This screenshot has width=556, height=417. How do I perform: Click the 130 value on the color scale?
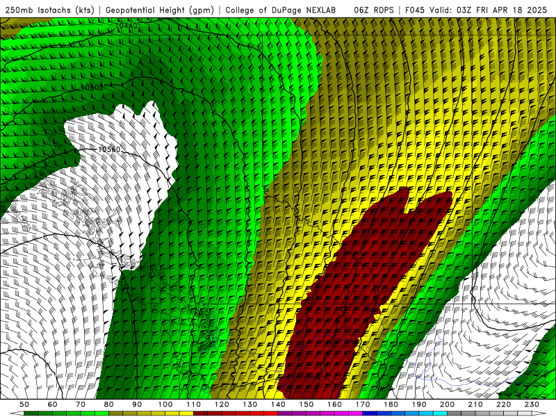(x=250, y=404)
